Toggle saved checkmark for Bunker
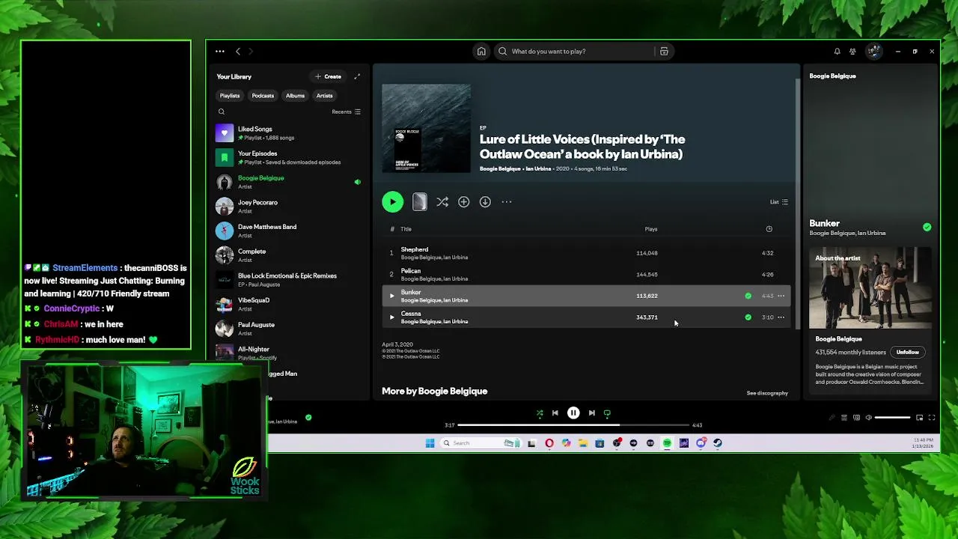The width and height of the screenshot is (958, 539). click(x=748, y=296)
